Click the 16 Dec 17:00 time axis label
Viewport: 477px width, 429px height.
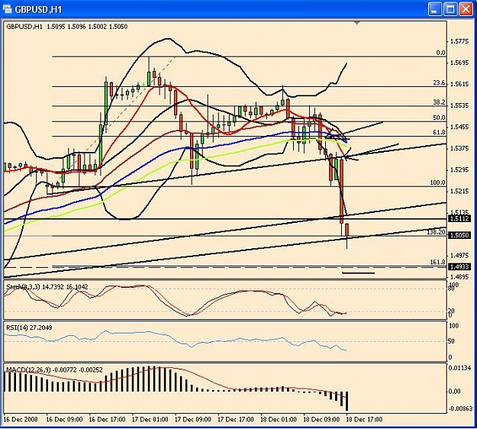107,419
